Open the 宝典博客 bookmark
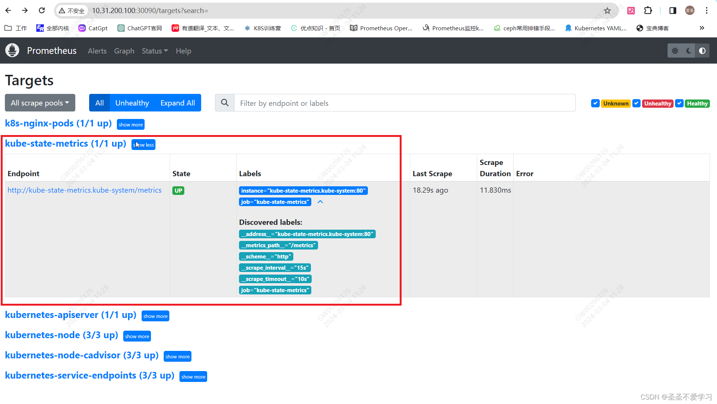717x404 pixels. (653, 28)
